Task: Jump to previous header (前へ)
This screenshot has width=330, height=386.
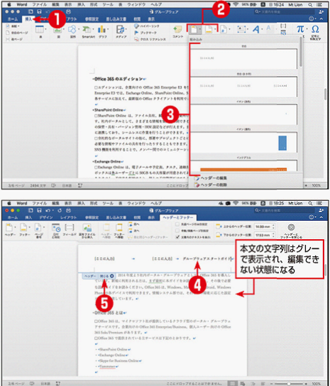Action: point(133,224)
